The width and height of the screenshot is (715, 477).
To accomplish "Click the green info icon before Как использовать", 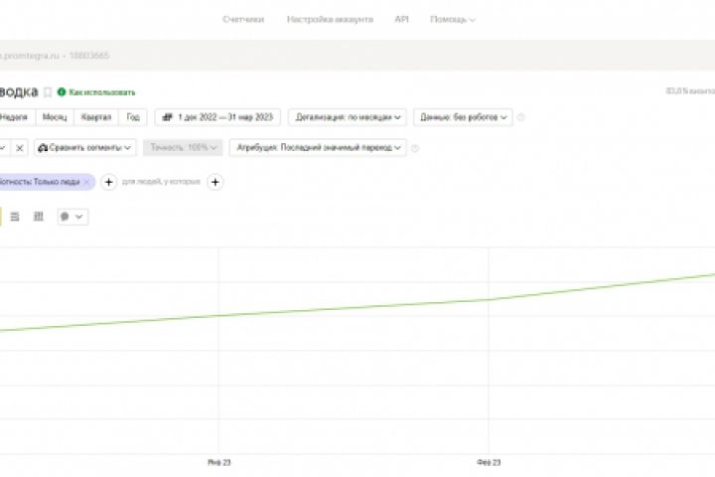I will click(62, 92).
